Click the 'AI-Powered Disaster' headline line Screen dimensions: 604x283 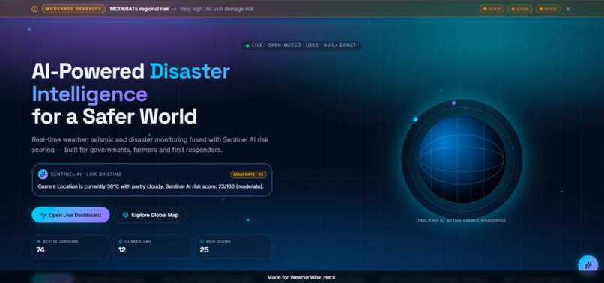131,71
